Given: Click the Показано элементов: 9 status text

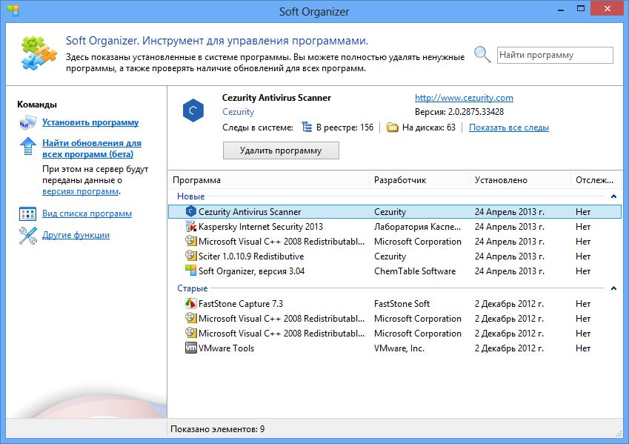Looking at the screenshot, I should click(217, 428).
